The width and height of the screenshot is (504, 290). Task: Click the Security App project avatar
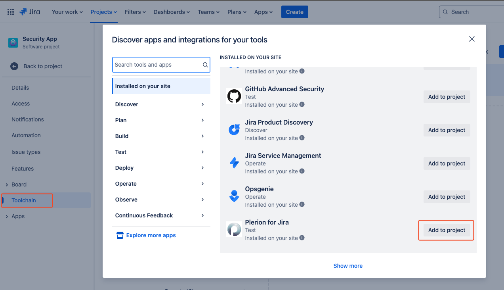pos(13,43)
